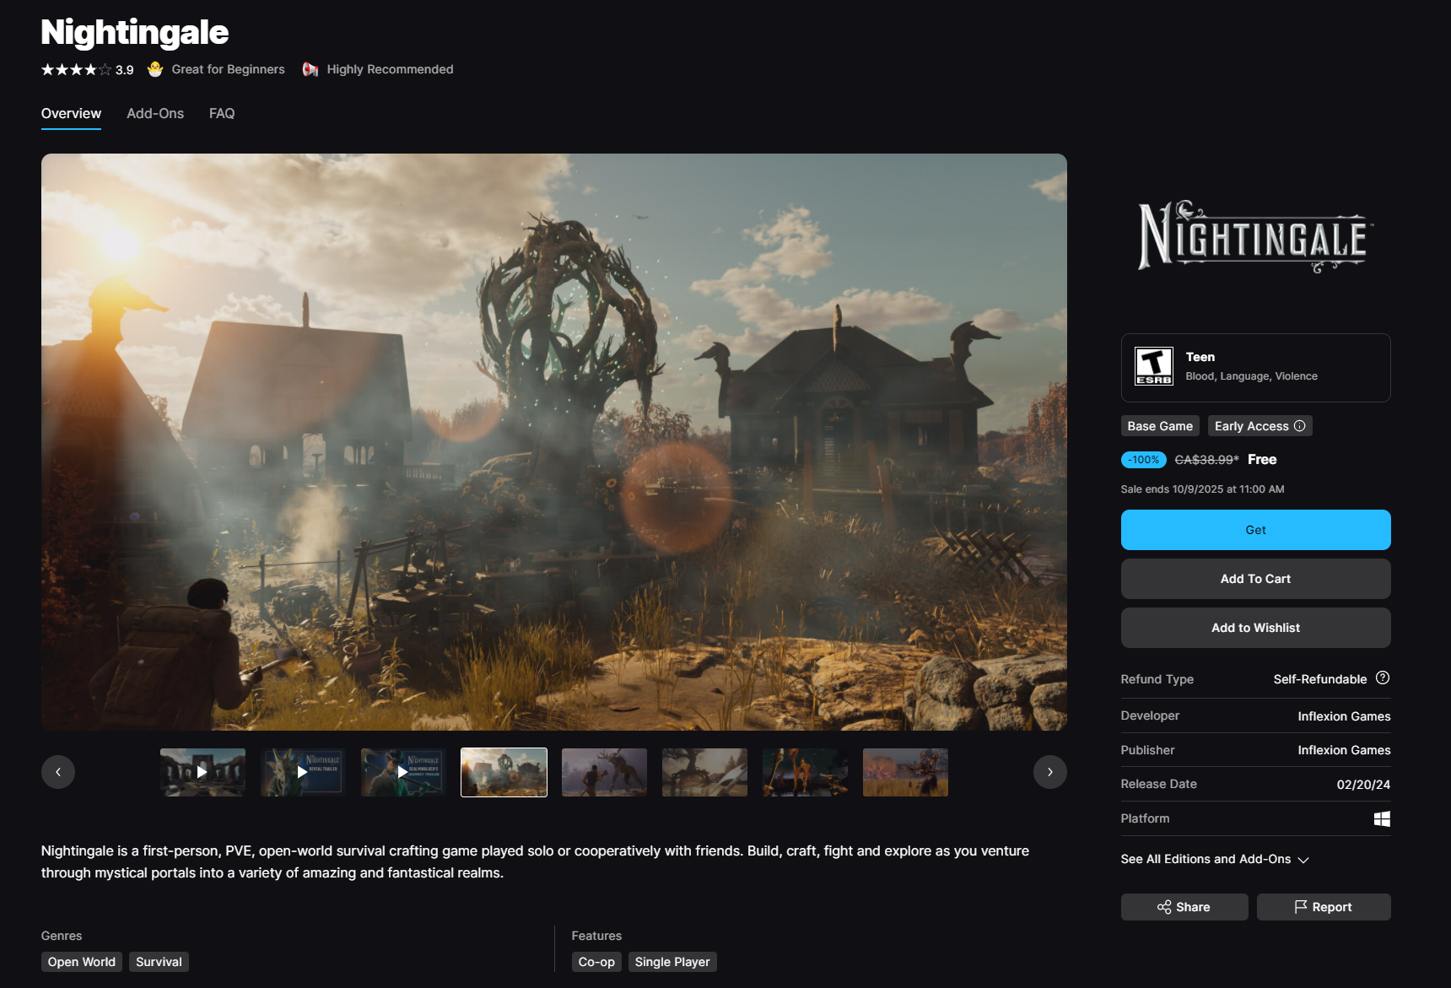The height and width of the screenshot is (988, 1451).
Task: Add Nightingale to the cart
Action: click(x=1255, y=579)
